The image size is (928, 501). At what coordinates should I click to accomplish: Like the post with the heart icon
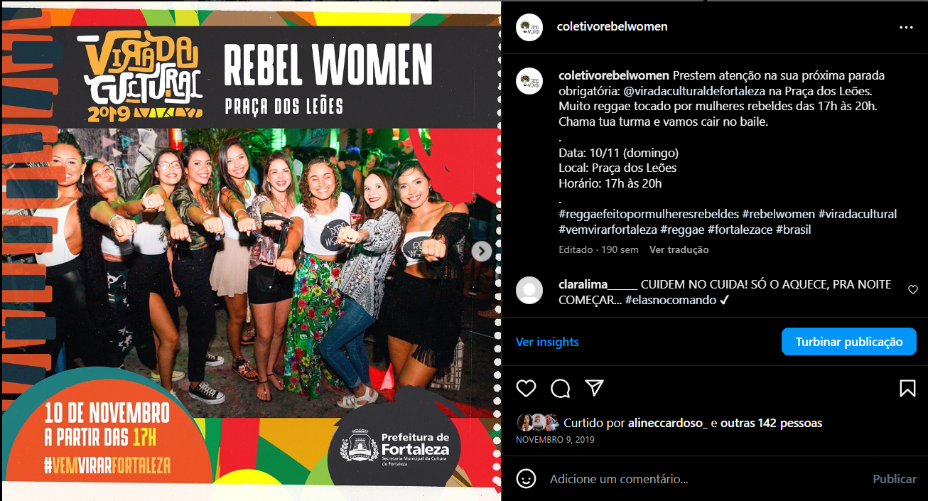(x=526, y=388)
